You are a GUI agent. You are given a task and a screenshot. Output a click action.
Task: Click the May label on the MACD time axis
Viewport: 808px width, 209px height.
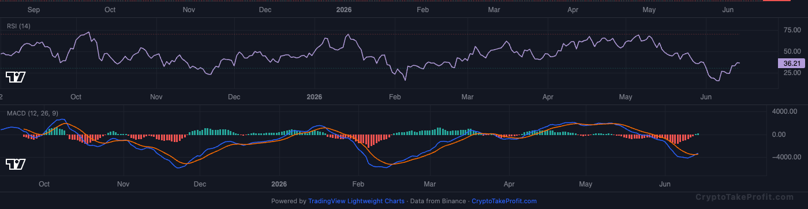[586, 184]
